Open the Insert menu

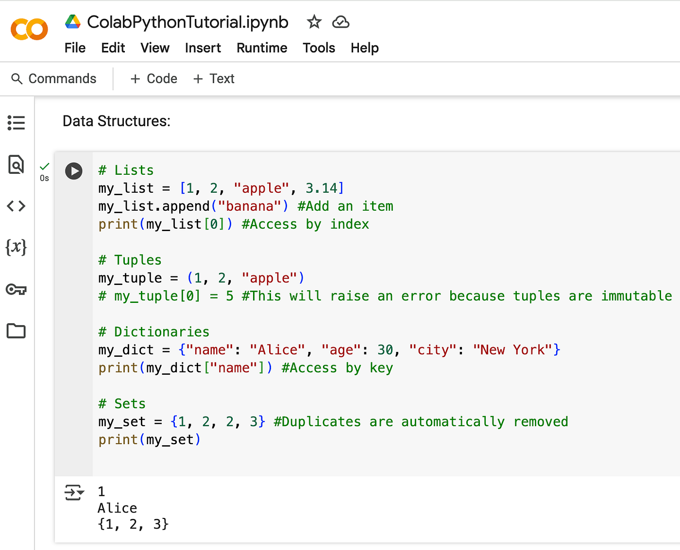point(203,48)
